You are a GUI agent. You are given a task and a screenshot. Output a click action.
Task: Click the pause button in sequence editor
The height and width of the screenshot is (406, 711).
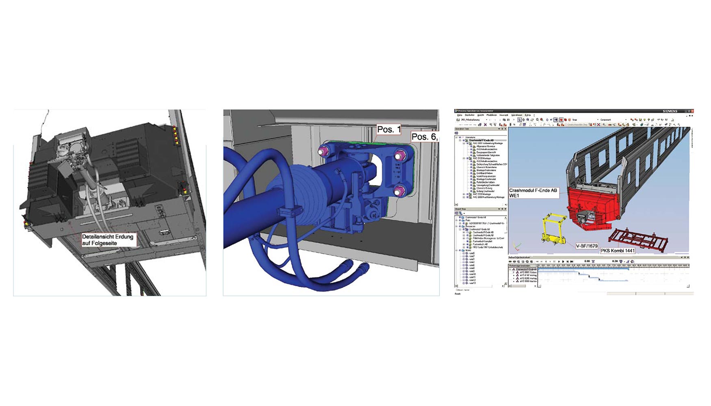click(x=555, y=261)
